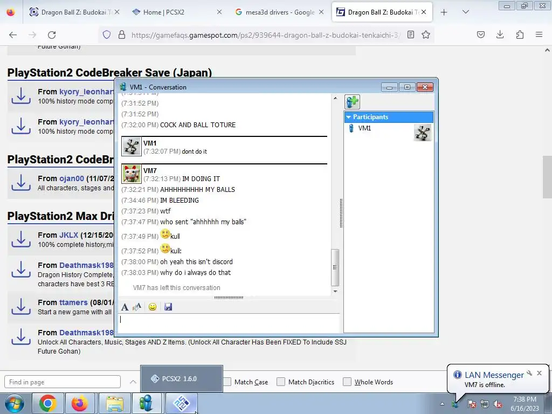Click the save conversation floppy icon

click(x=168, y=307)
